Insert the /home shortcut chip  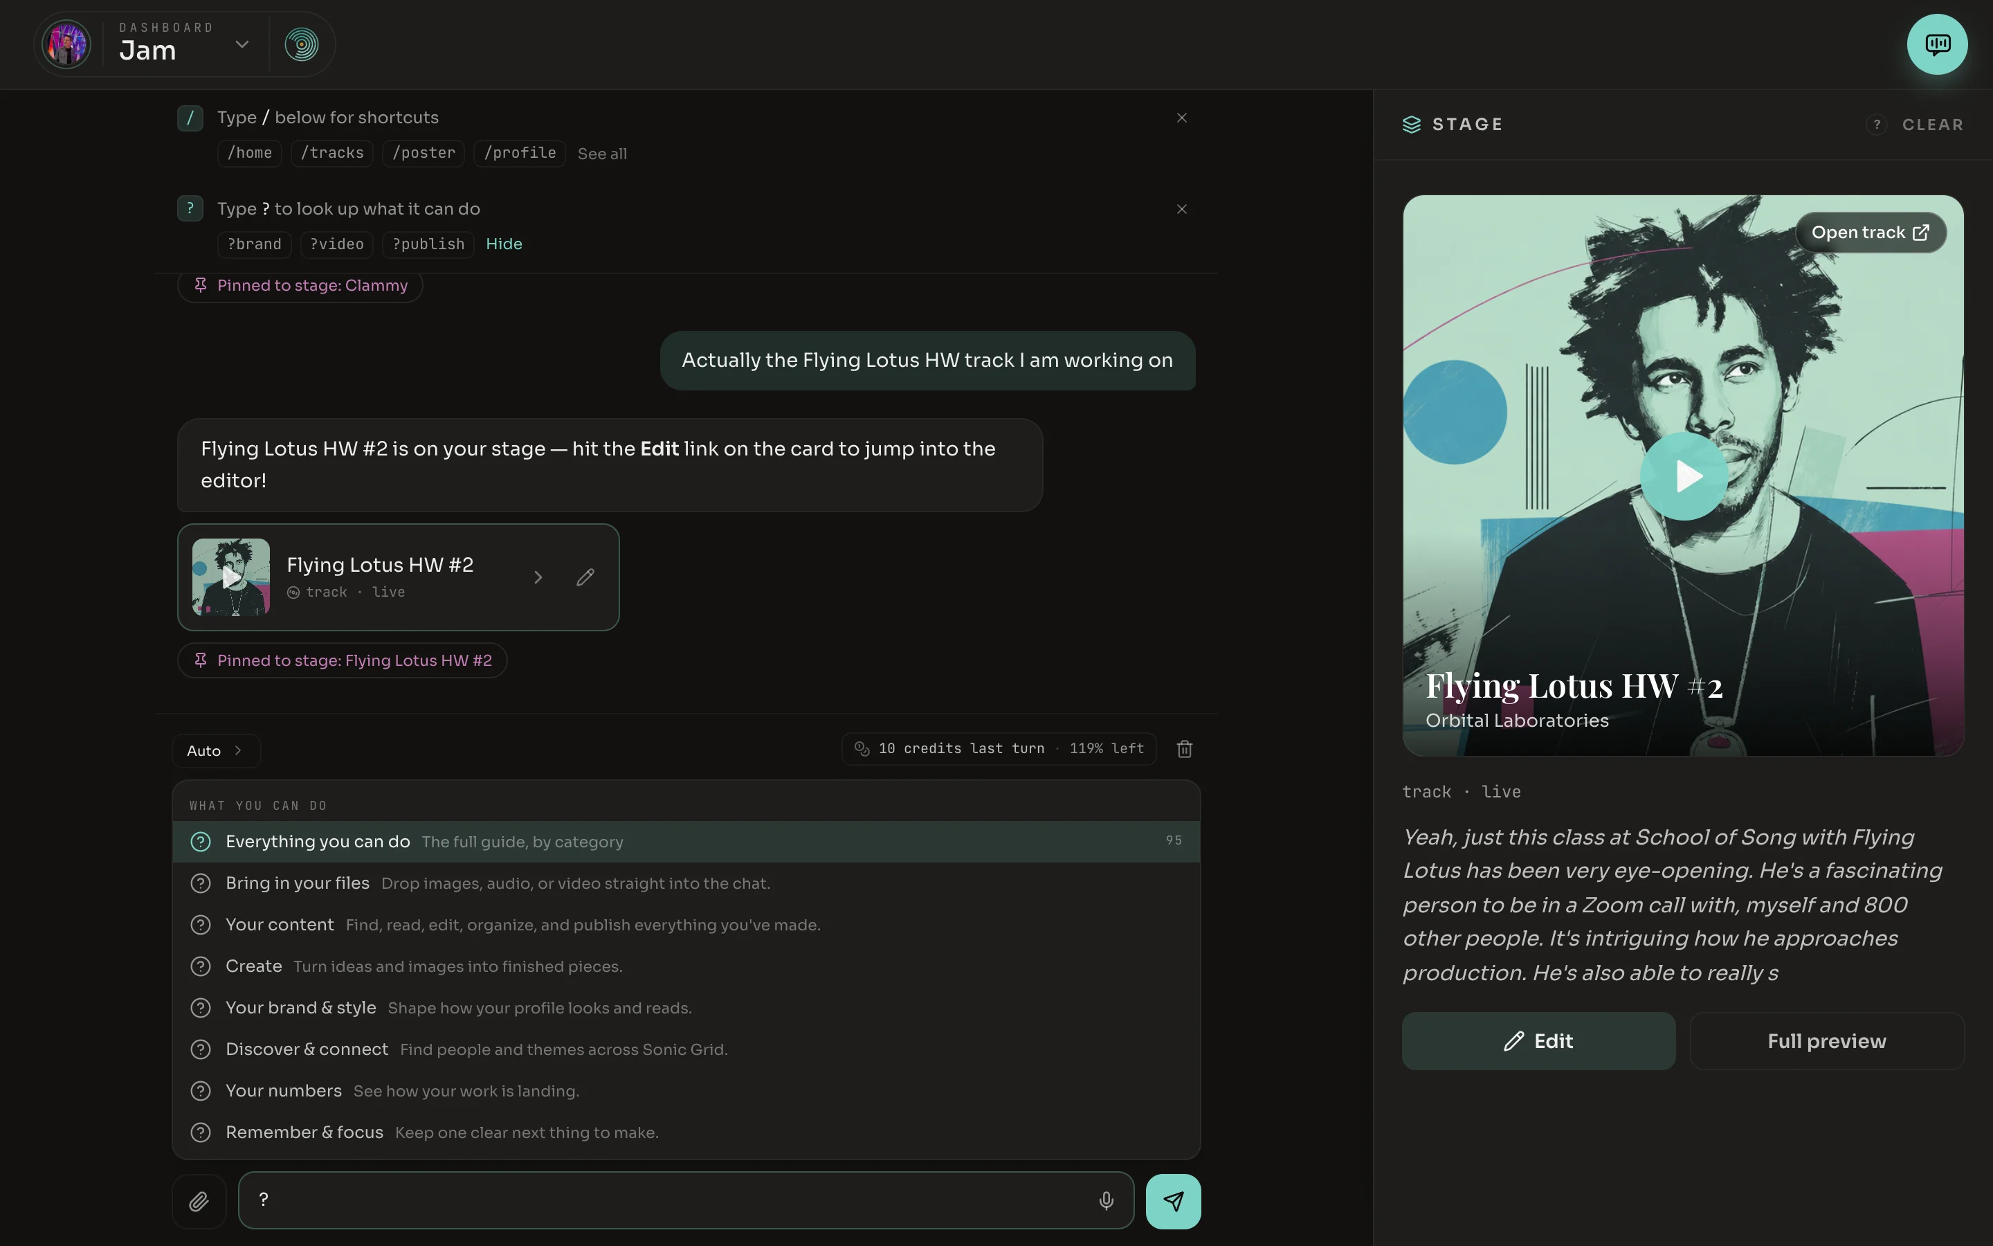tap(250, 153)
